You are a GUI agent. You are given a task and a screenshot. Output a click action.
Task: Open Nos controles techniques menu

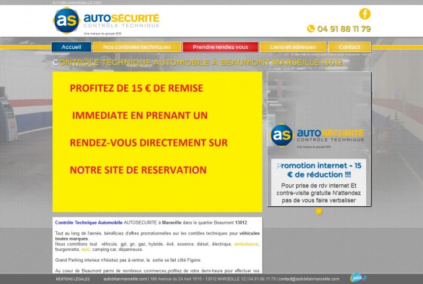pyautogui.click(x=137, y=47)
